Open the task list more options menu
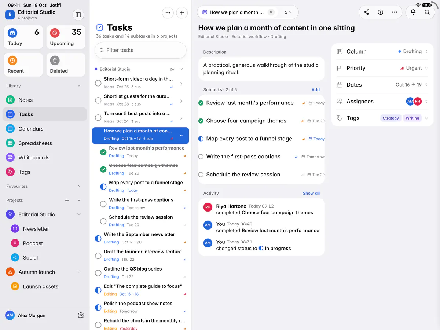Viewport: 440px width, 330px height. (168, 13)
